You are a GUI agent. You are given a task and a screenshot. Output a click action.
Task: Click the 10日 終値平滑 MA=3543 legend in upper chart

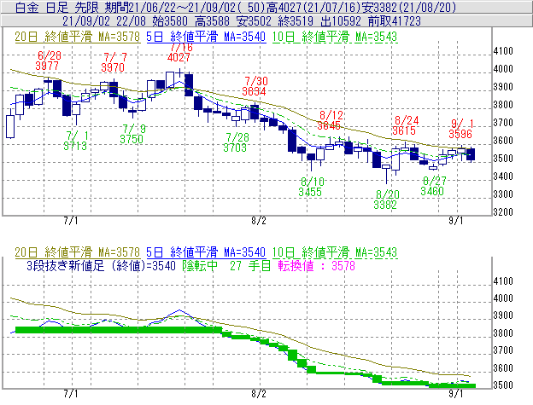point(335,37)
